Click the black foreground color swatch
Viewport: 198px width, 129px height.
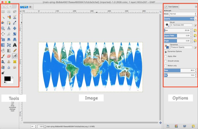pyautogui.click(x=7, y=79)
